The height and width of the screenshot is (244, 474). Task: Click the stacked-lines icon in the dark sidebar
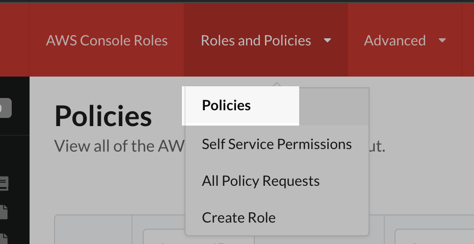click(x=4, y=183)
